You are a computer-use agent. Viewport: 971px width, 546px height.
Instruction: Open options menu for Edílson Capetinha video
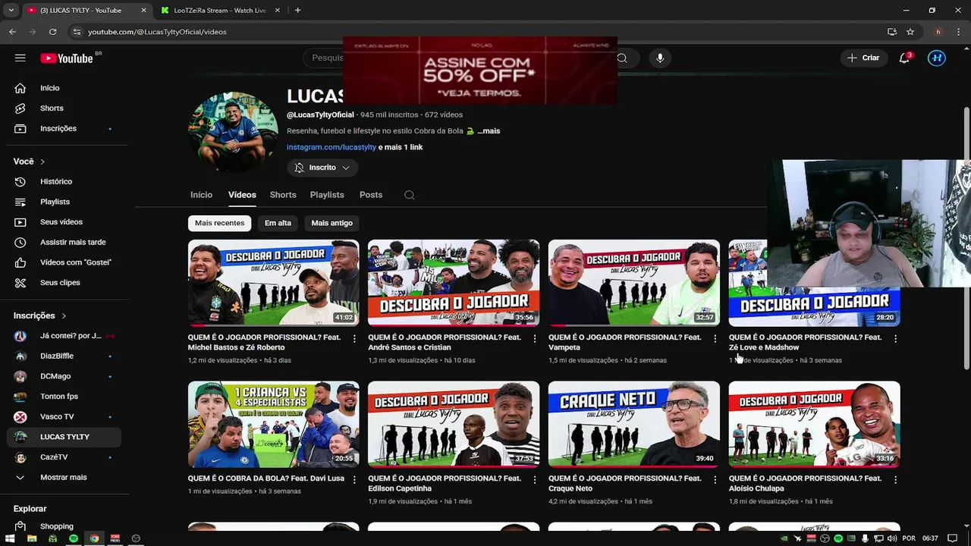tap(535, 480)
